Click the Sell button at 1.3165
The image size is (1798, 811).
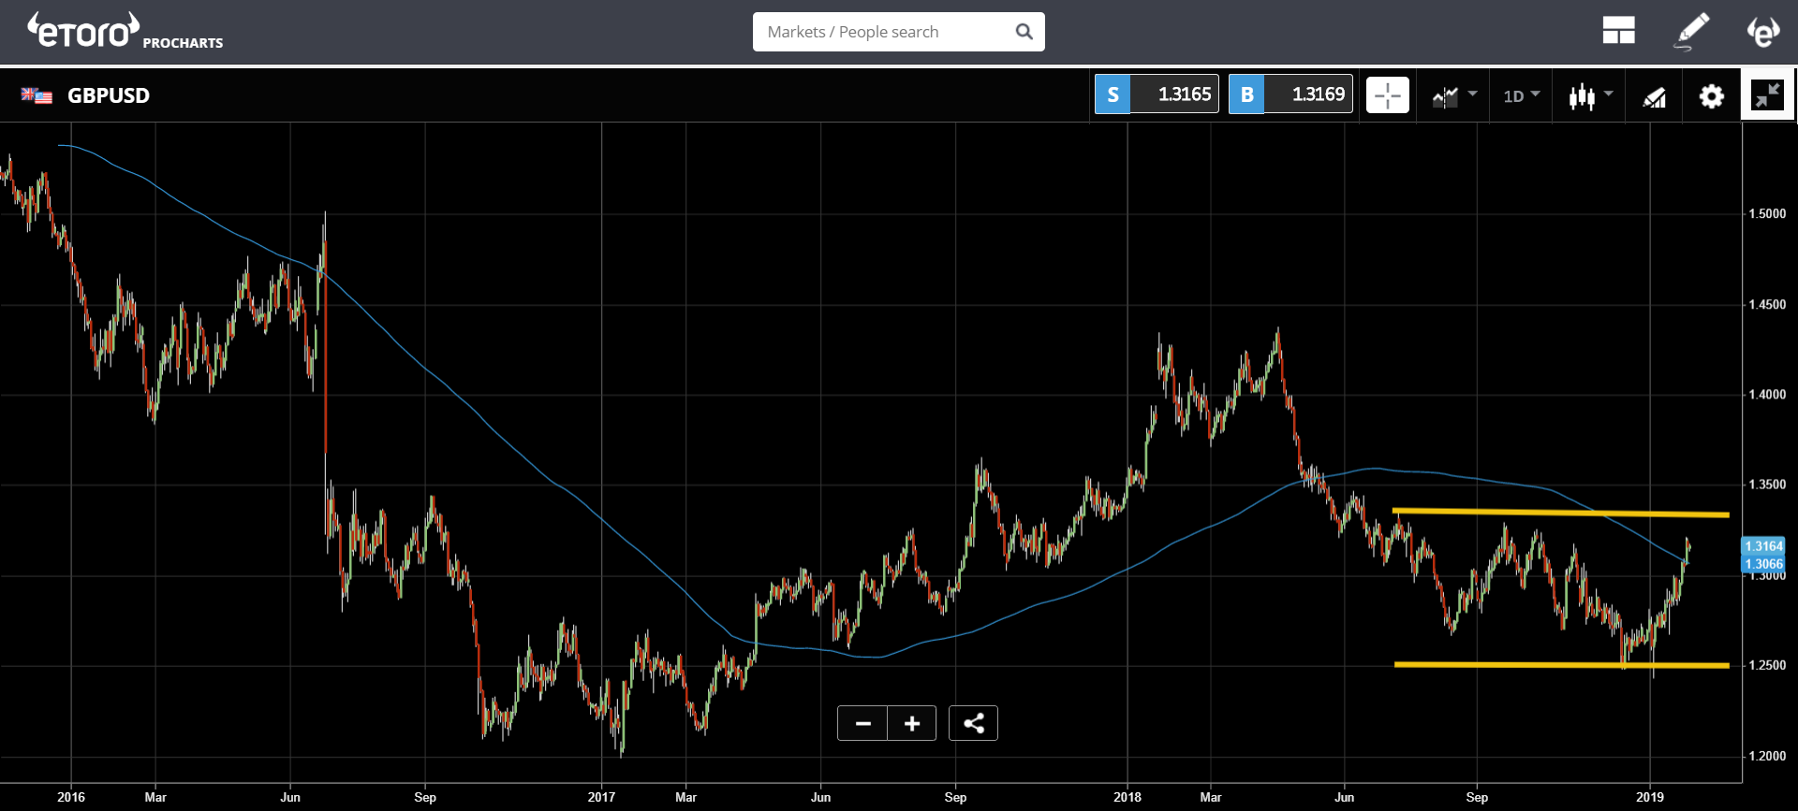(x=1156, y=94)
